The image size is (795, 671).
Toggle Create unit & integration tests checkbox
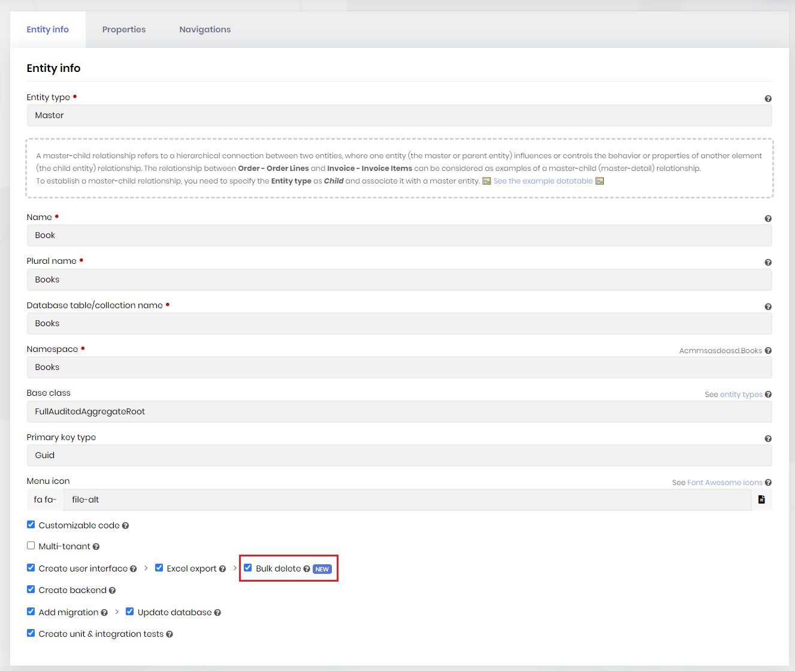[x=31, y=633]
